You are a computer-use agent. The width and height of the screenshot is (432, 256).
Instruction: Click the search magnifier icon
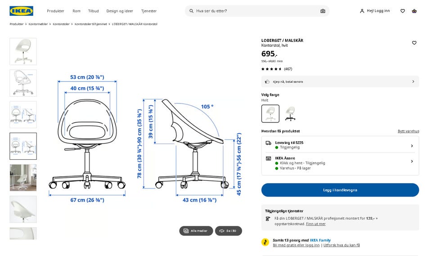pos(191,11)
